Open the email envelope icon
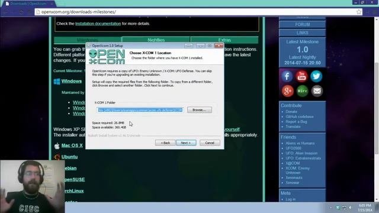The image size is (379, 213). [317, 91]
